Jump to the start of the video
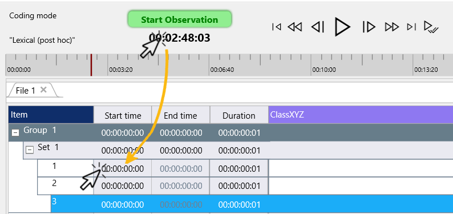This screenshot has width=453, height=214. (277, 27)
